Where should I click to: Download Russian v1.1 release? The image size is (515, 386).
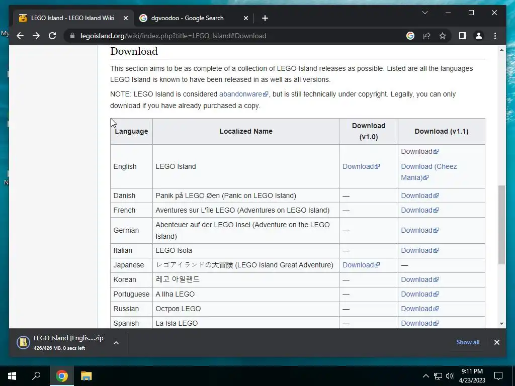(419, 309)
